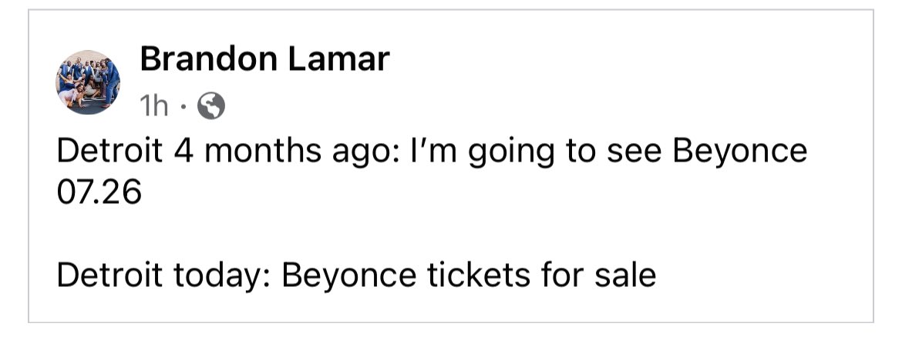Click the globe Public audience icon

coord(211,106)
